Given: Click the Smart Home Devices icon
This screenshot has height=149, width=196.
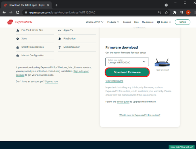Looking at the screenshot, I should [x=18, y=47].
